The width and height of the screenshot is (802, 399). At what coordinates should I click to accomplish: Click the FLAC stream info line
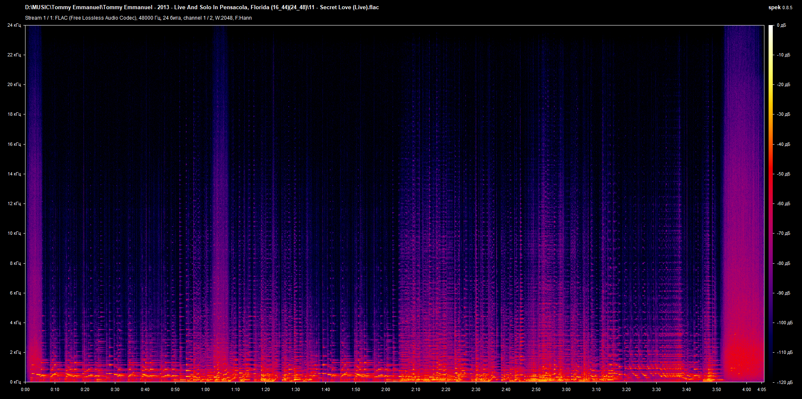pyautogui.click(x=138, y=18)
